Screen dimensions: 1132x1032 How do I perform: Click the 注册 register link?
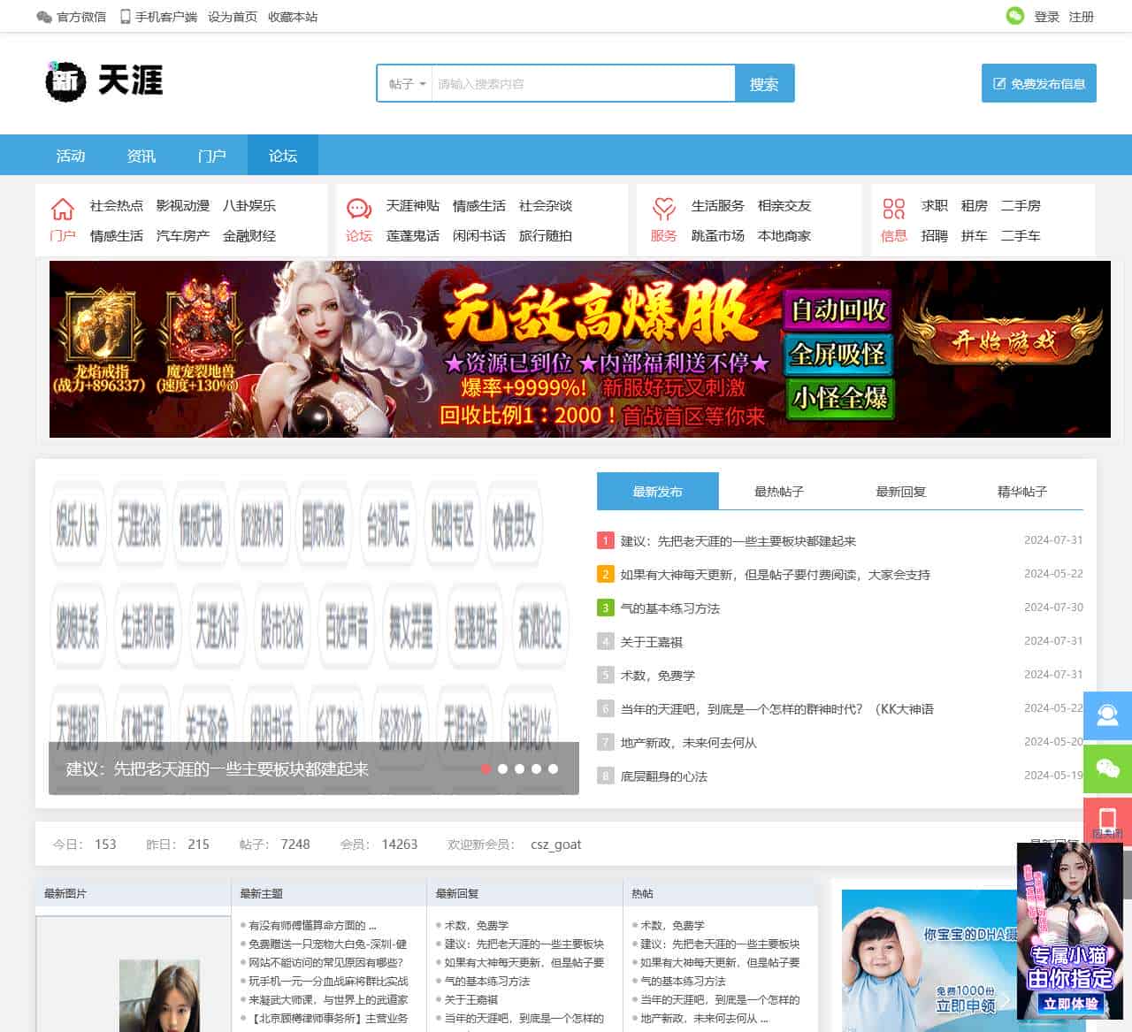coord(1081,17)
